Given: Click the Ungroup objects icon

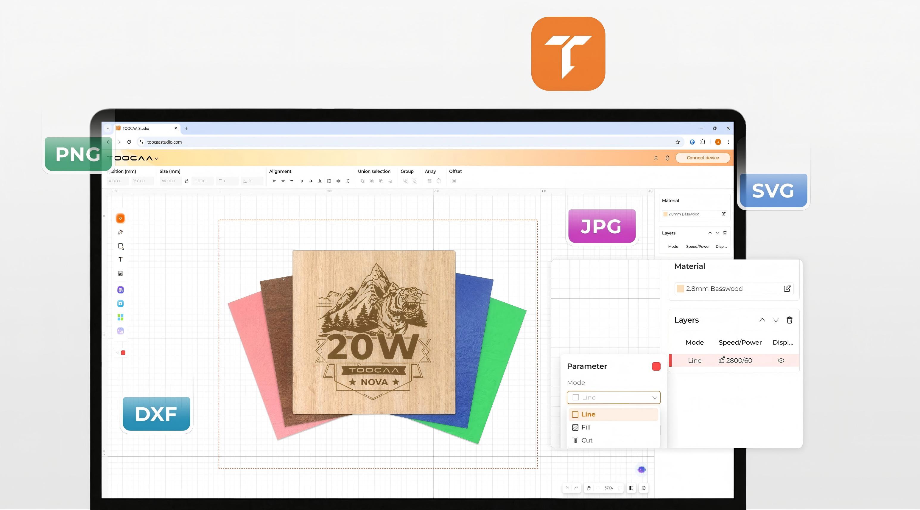Looking at the screenshot, I should pyautogui.click(x=414, y=181).
